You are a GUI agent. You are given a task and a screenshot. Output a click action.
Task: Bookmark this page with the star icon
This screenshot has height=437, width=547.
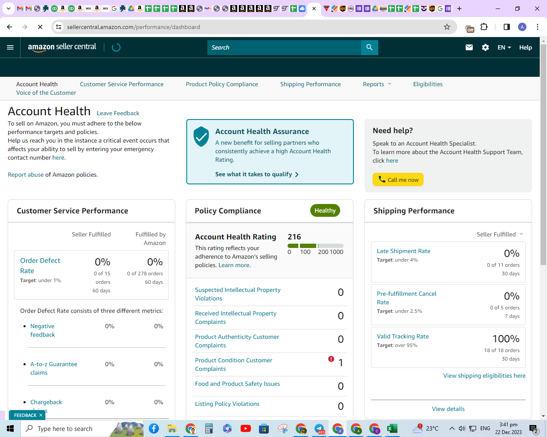click(x=447, y=27)
